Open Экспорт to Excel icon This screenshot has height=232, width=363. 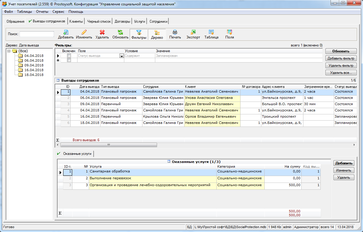click(x=193, y=32)
